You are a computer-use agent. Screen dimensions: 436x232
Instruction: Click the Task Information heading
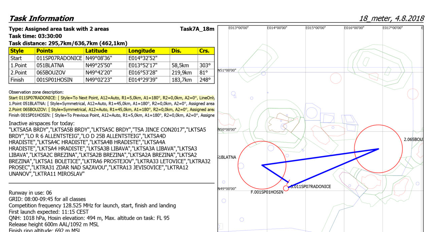coord(41,18)
